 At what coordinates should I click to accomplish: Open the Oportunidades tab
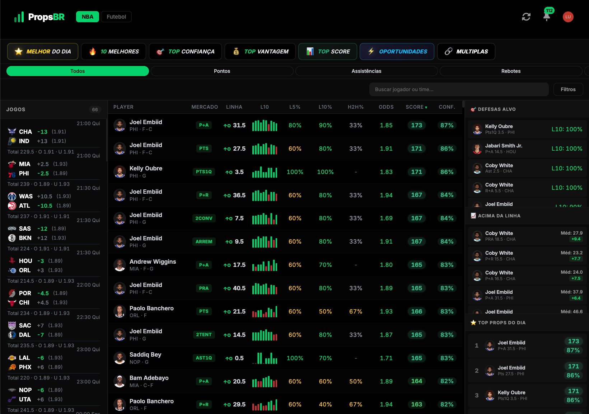397,51
